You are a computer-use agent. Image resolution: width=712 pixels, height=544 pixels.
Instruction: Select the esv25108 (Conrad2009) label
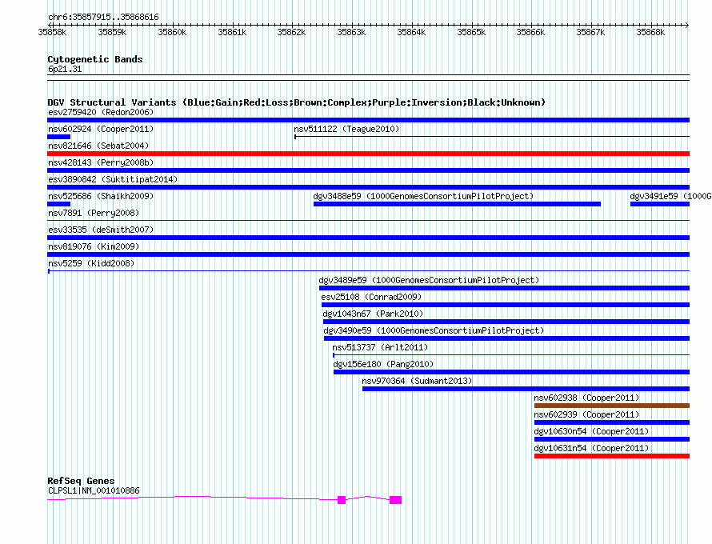370,297
